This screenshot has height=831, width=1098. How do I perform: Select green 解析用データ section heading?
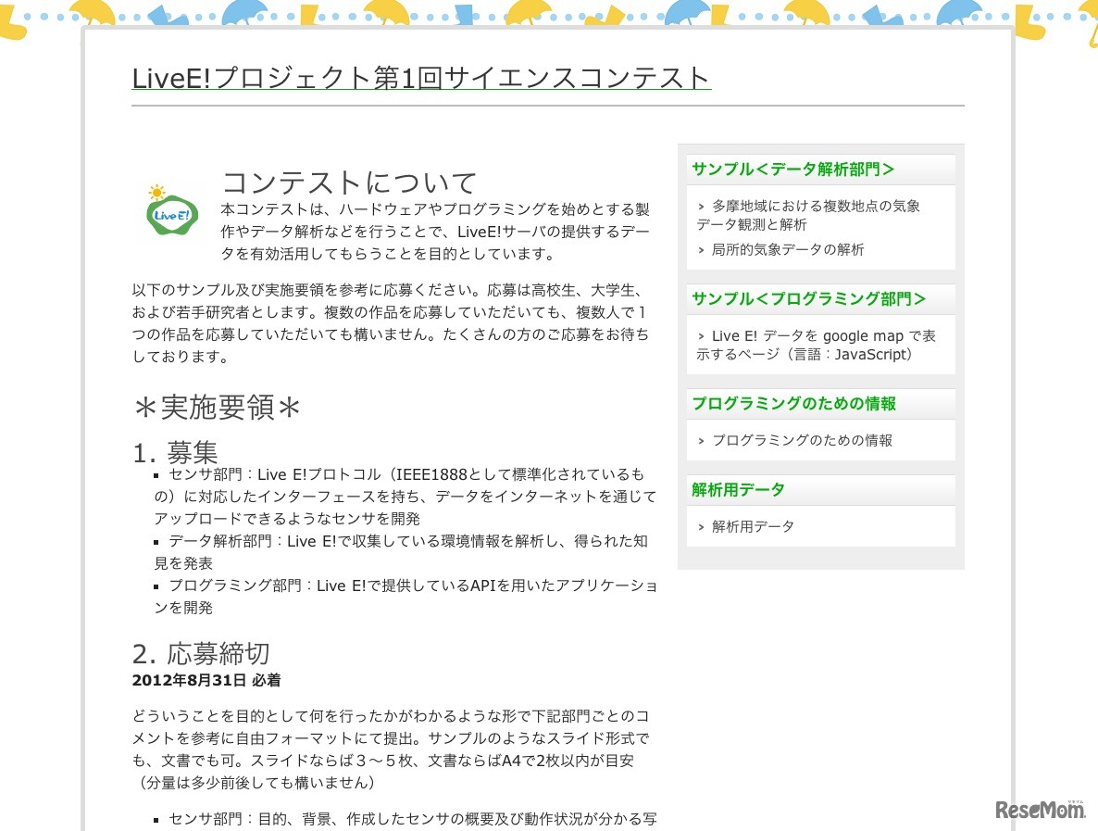pyautogui.click(x=738, y=490)
